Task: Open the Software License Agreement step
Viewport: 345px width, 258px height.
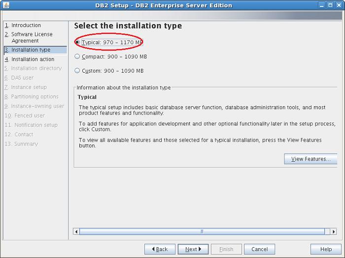Action: point(29,37)
